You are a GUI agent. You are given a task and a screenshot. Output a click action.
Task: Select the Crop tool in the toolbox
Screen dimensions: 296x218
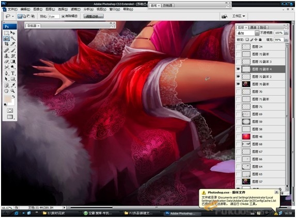coord(6,44)
